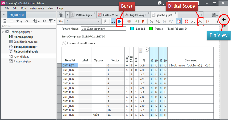Click the collapse-all list icon
232x120 pixels.
[x=11, y=21]
